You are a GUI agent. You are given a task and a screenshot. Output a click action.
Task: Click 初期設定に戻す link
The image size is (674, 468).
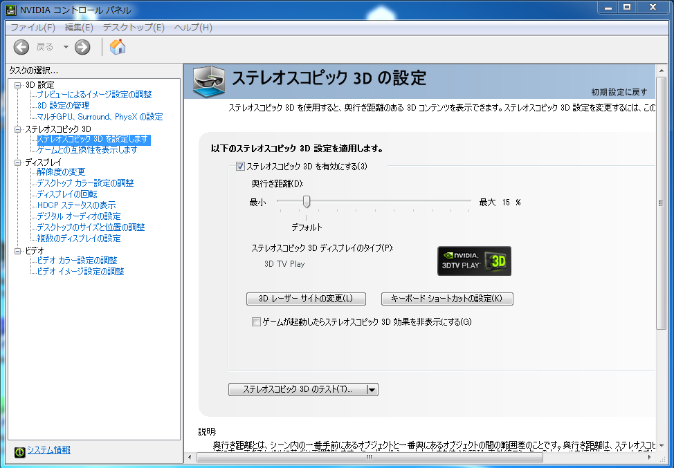[x=619, y=93]
